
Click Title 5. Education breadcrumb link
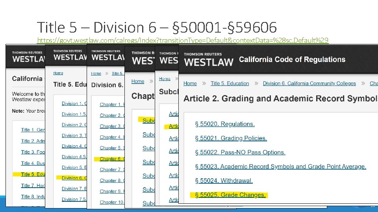(230, 83)
